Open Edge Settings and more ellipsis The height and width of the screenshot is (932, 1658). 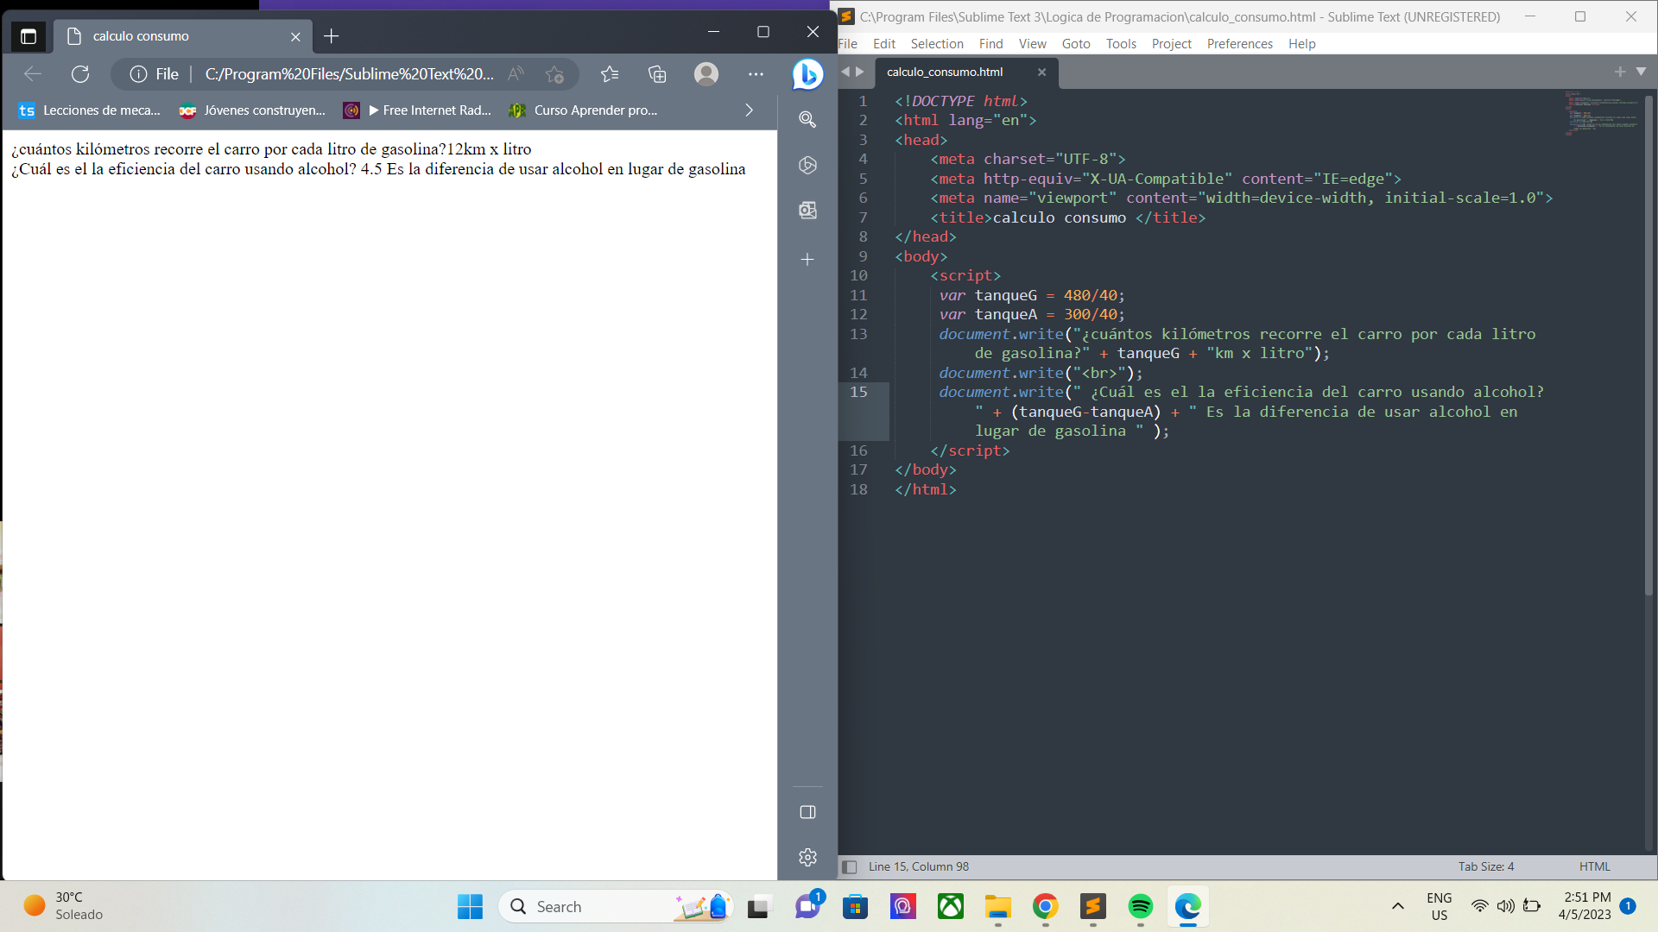[x=756, y=74]
